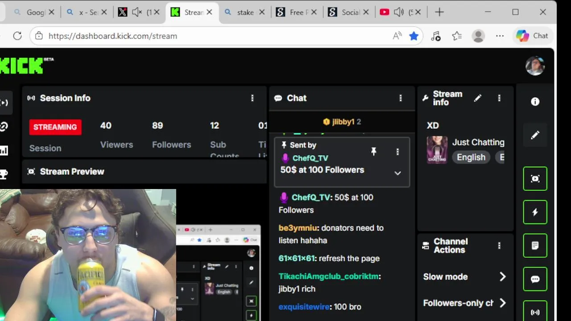Screen dimensions: 571x321
Task: Open Chat panel three-dot menu
Action: 401,98
